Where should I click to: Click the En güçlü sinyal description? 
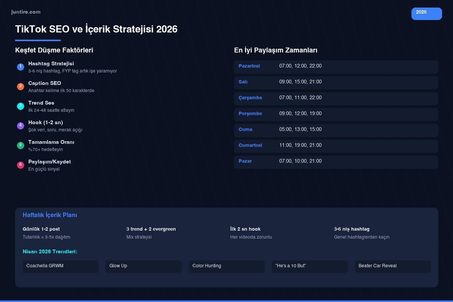pyautogui.click(x=44, y=169)
